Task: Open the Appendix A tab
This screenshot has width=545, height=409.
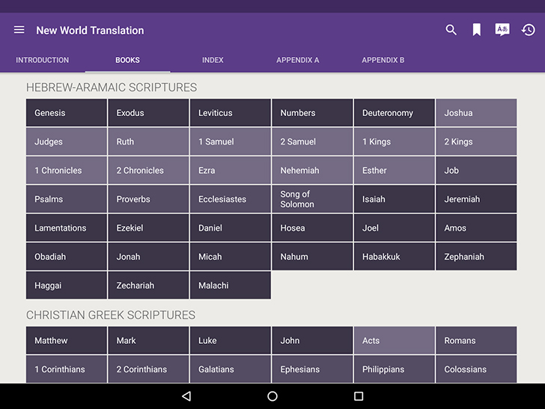Action: point(298,60)
